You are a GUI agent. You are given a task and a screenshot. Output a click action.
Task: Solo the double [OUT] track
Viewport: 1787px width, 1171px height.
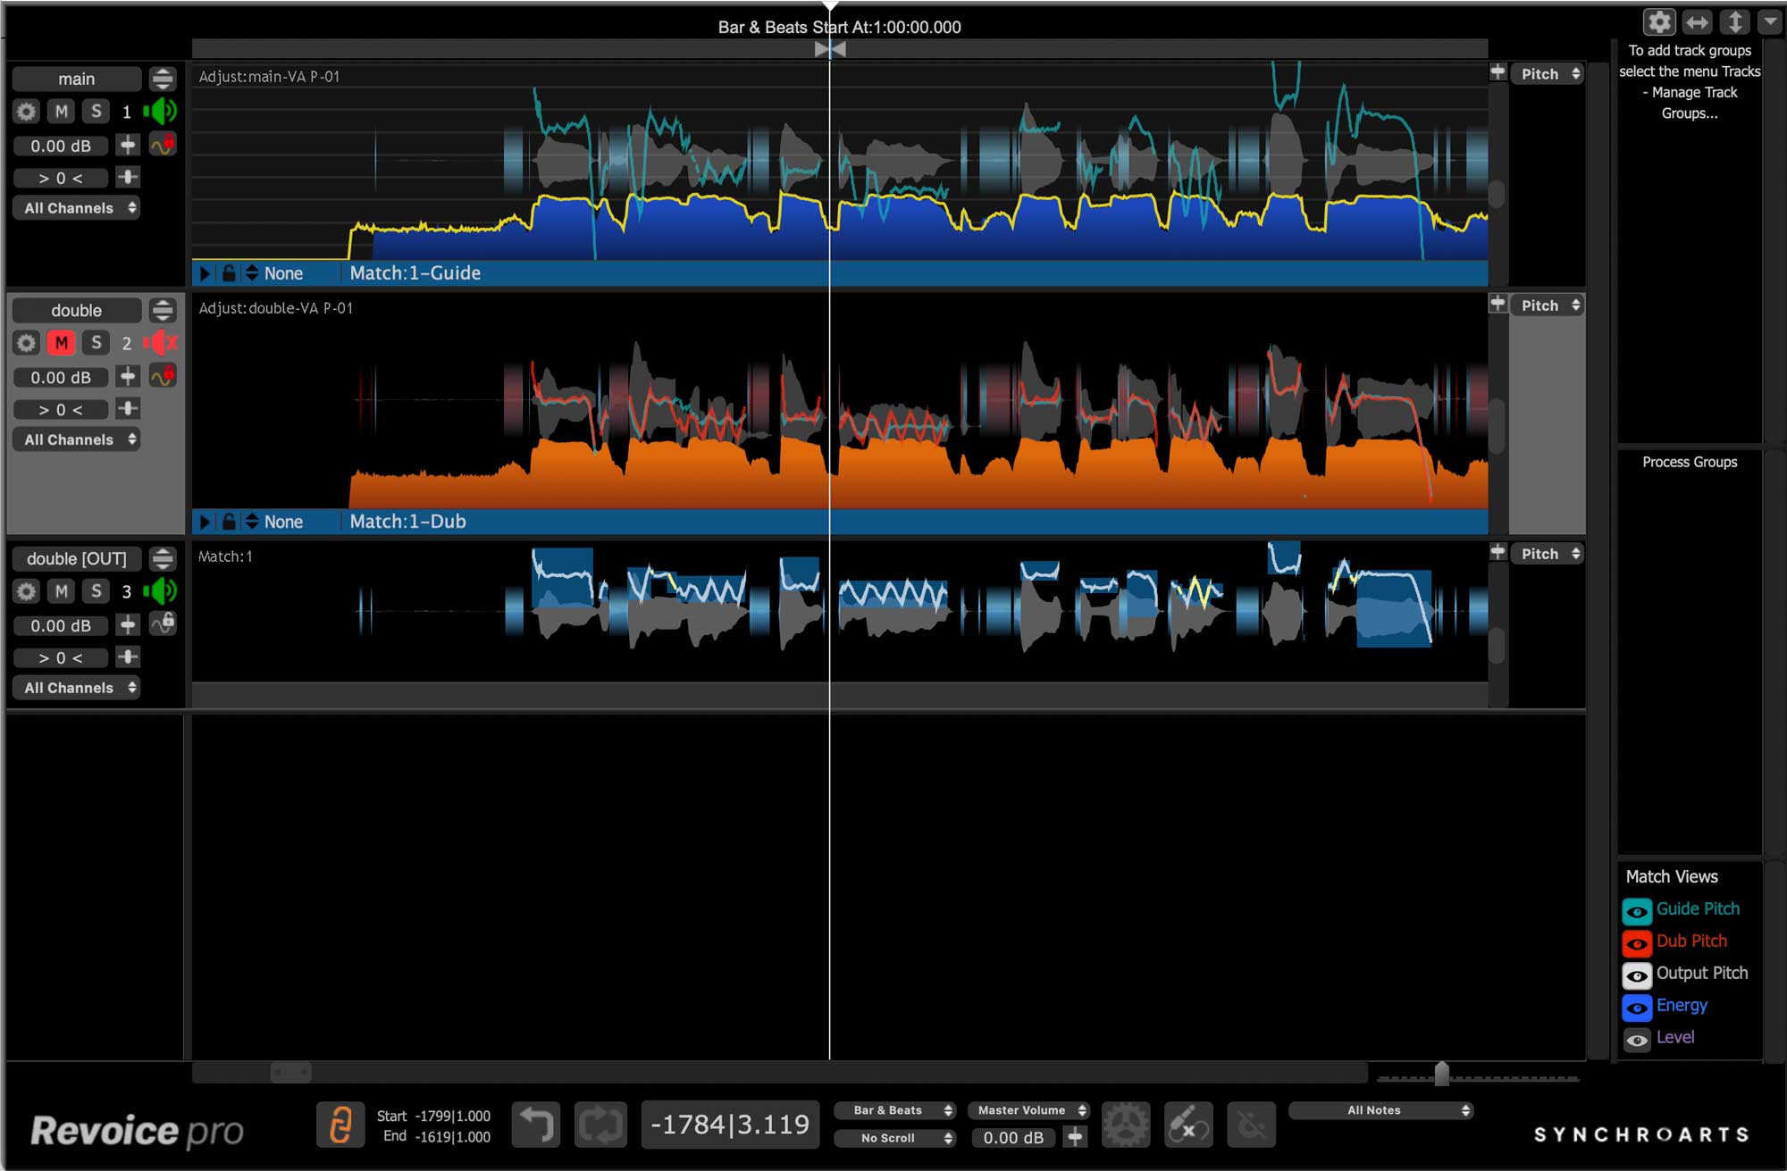coord(96,591)
